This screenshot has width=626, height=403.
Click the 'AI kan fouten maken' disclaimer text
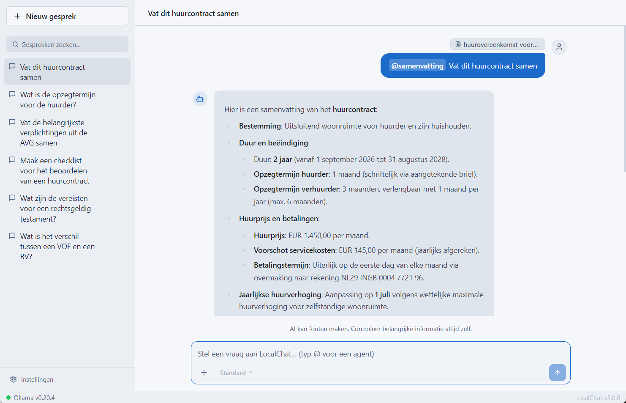click(381, 329)
